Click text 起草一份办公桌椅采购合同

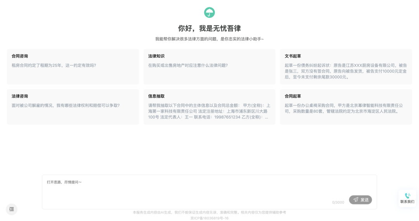pyautogui.click(x=309, y=105)
